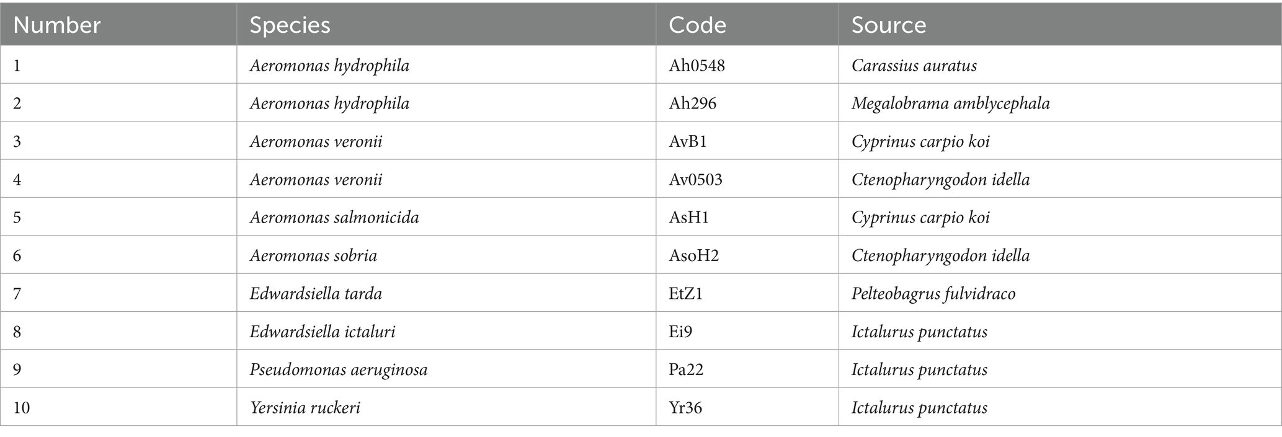Select the AsoH2 code cell
Screen dimensions: 1282x437
click(747, 255)
